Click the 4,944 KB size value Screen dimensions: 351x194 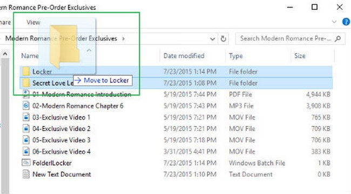(318, 94)
